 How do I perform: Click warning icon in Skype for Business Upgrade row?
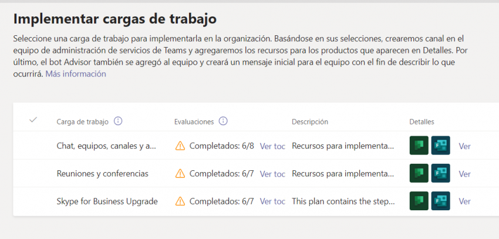click(x=180, y=201)
